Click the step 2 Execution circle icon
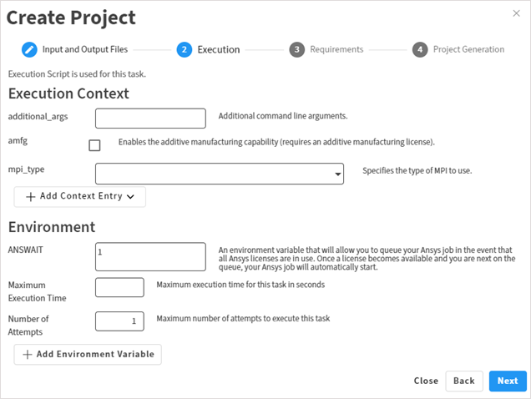 (x=185, y=49)
